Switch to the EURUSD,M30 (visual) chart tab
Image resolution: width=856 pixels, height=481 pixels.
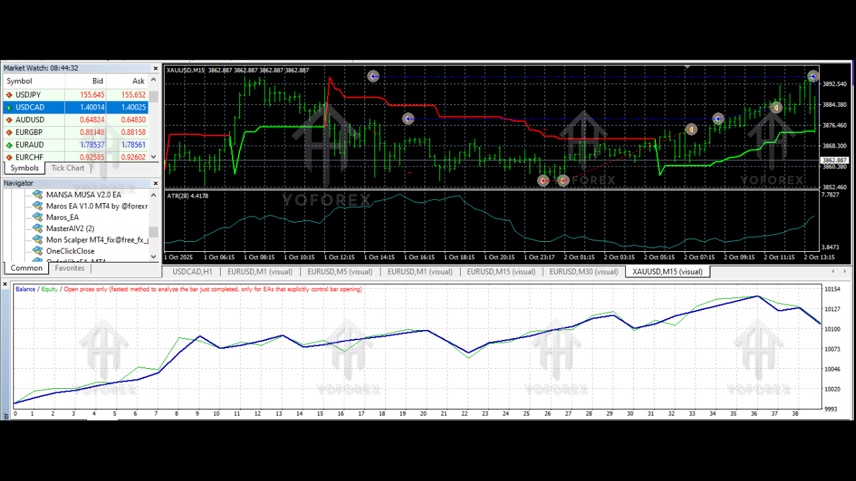584,271
